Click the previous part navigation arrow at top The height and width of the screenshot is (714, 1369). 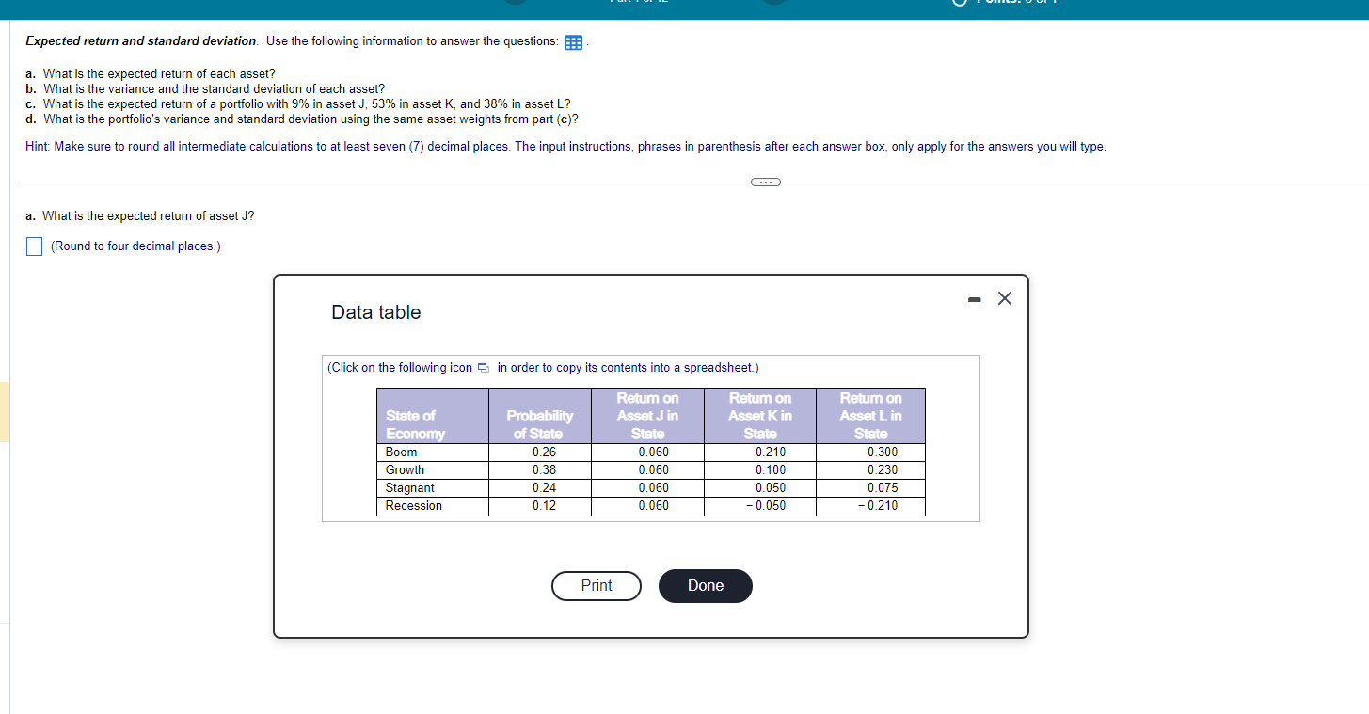click(x=514, y=2)
